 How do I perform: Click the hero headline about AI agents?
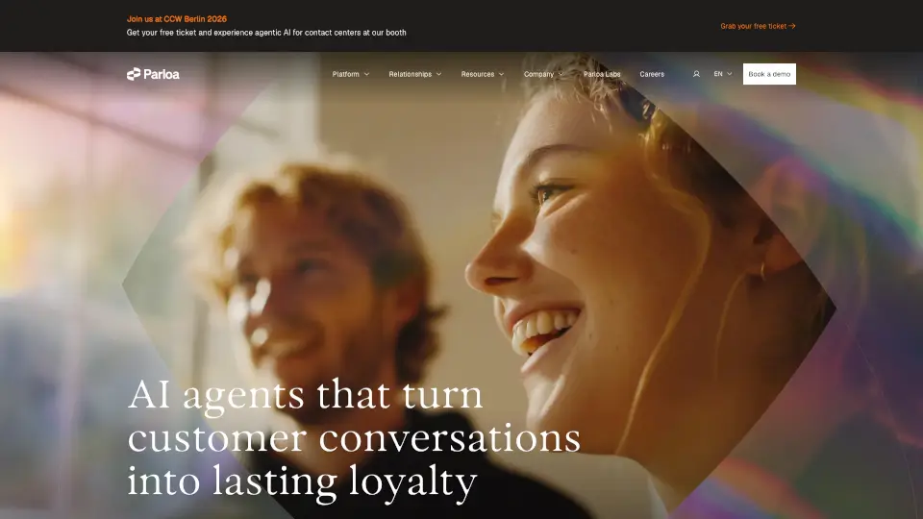[x=354, y=438]
